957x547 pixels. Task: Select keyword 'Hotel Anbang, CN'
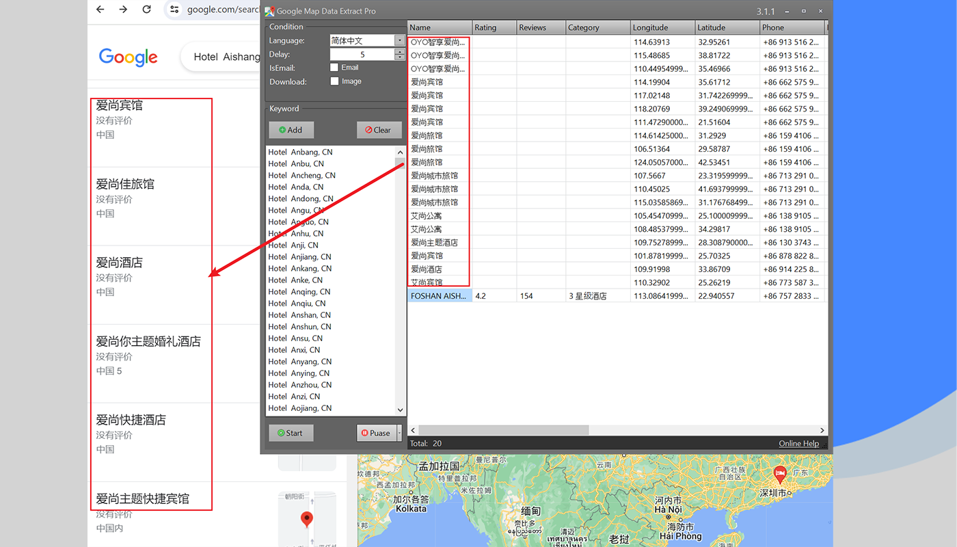(x=301, y=152)
